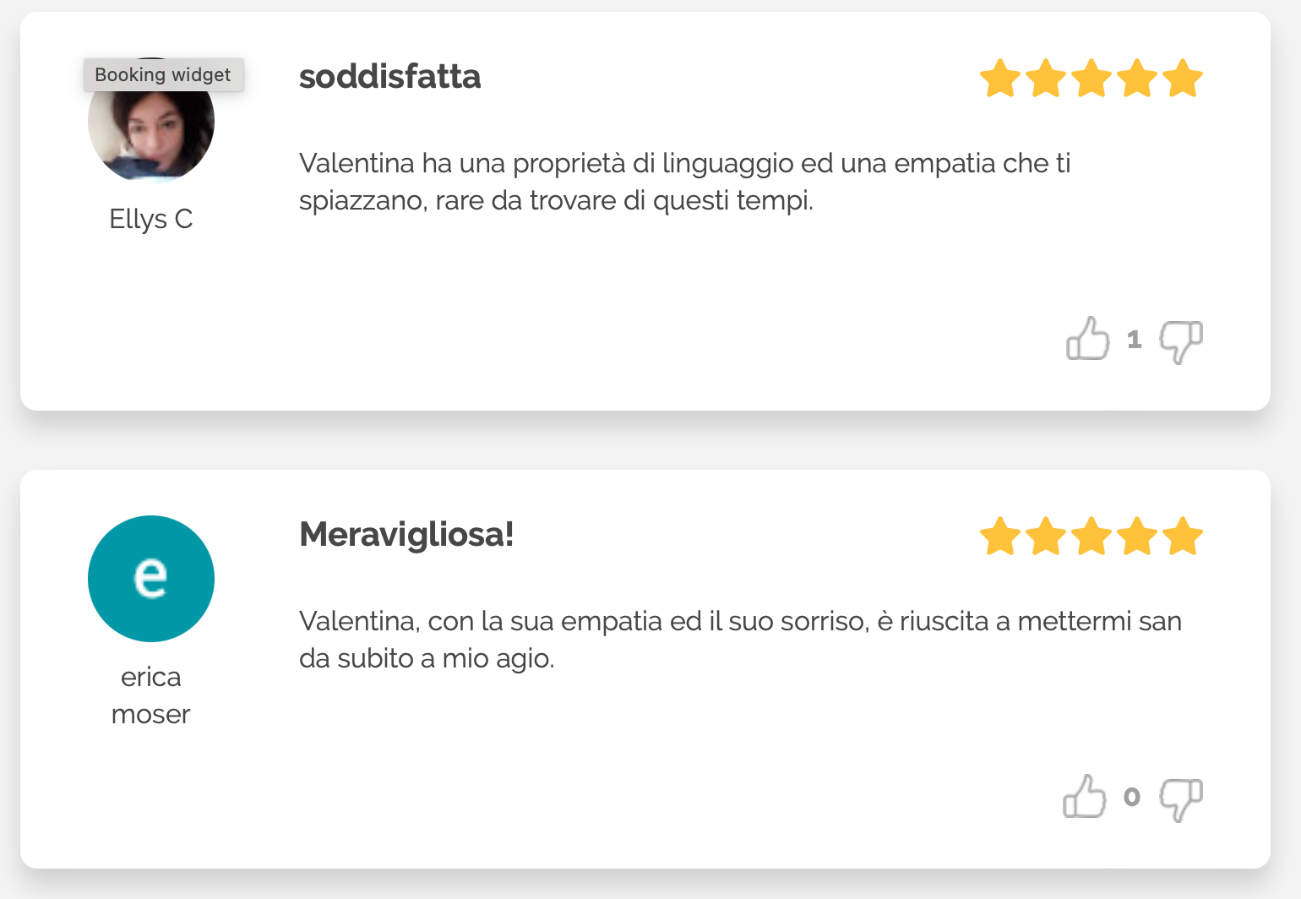Image resolution: width=1301 pixels, height=899 pixels.
Task: Click thumbs up on Ellys C's review
Action: [1087, 340]
